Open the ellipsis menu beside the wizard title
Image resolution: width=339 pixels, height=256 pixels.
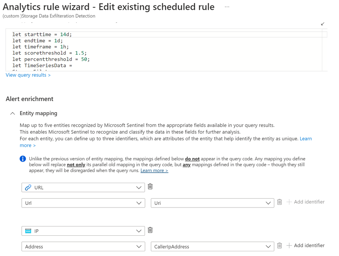pyautogui.click(x=227, y=7)
